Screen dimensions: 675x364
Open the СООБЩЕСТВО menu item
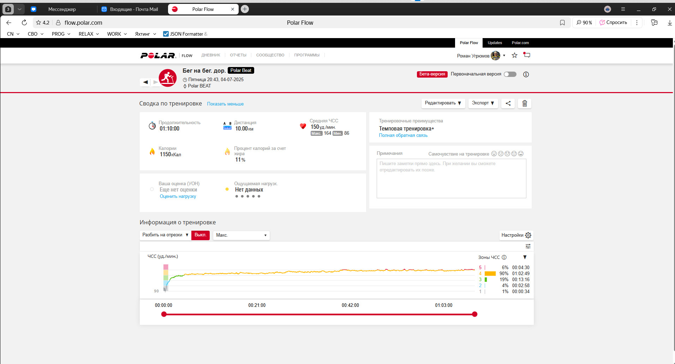270,55
